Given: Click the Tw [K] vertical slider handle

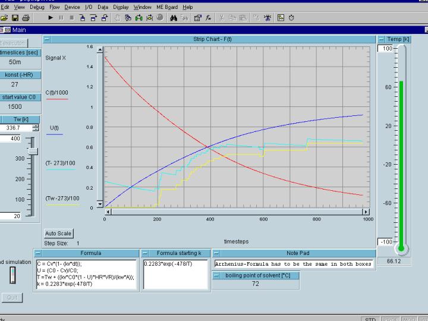Looking at the screenshot, I should click(34, 153).
